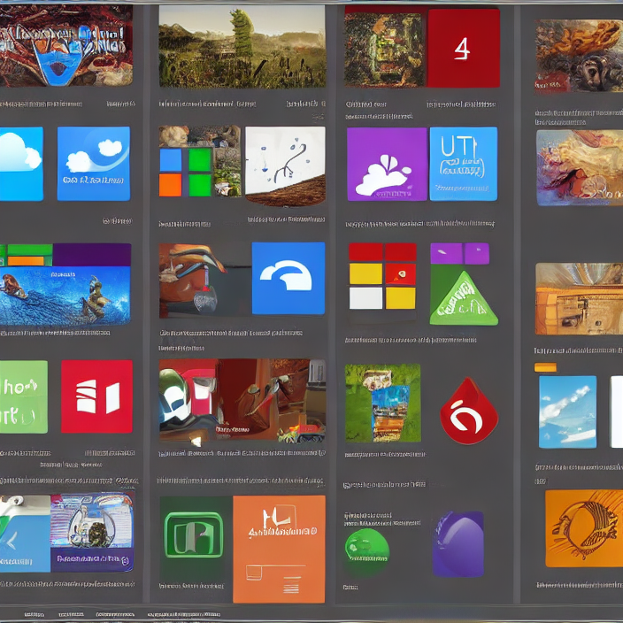Select the pastel painting thumbnail in right column

(580, 167)
